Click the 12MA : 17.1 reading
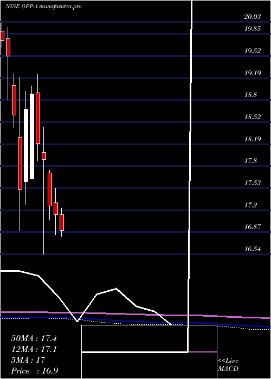Viewport: 271px width, 379px height. click(x=34, y=349)
